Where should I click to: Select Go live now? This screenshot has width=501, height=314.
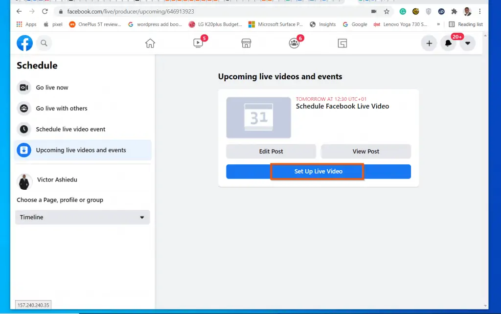pyautogui.click(x=83, y=88)
